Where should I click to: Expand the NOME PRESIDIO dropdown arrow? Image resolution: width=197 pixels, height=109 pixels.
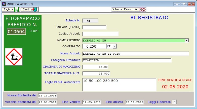[x=187, y=41]
